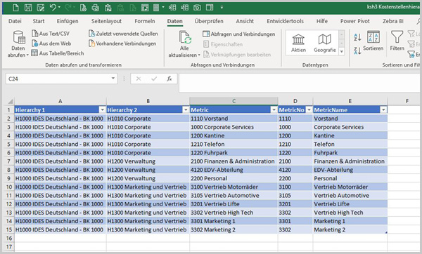
Task: Click Vorhandene Verbindungen
Action: tap(122, 44)
